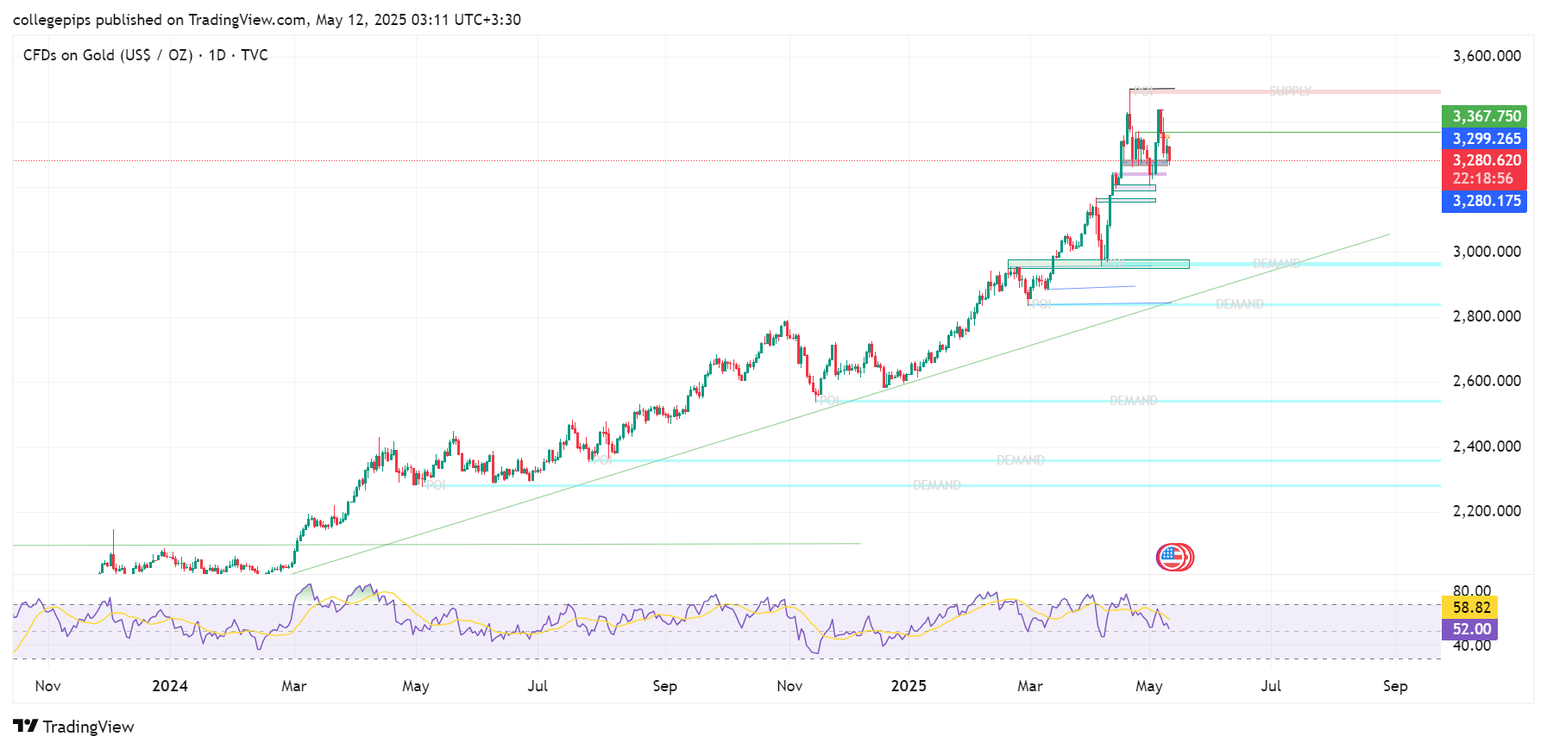Click the 2,800.000 price axis label
Image resolution: width=1547 pixels, height=749 pixels.
pos(1487,316)
